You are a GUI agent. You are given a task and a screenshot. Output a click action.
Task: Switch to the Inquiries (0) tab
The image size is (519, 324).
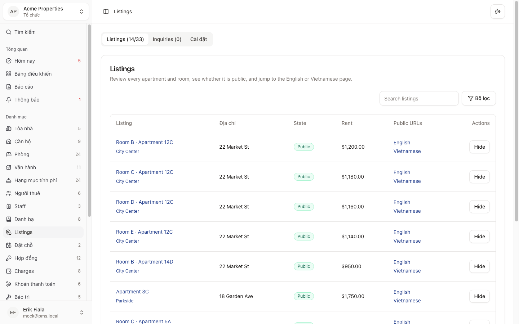click(x=167, y=39)
